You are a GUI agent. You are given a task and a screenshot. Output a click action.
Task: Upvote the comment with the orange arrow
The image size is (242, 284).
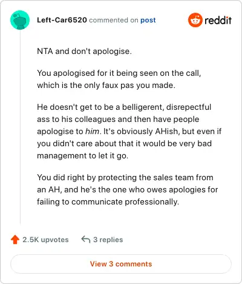15,240
